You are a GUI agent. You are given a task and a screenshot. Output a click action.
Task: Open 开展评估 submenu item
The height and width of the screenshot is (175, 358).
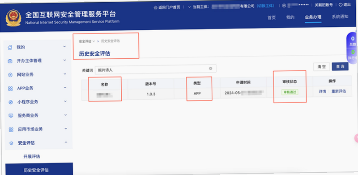pos(32,157)
